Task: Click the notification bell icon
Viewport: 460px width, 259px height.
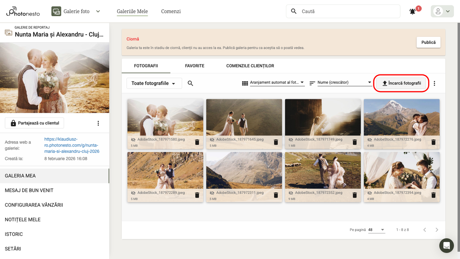Action: pyautogui.click(x=412, y=12)
